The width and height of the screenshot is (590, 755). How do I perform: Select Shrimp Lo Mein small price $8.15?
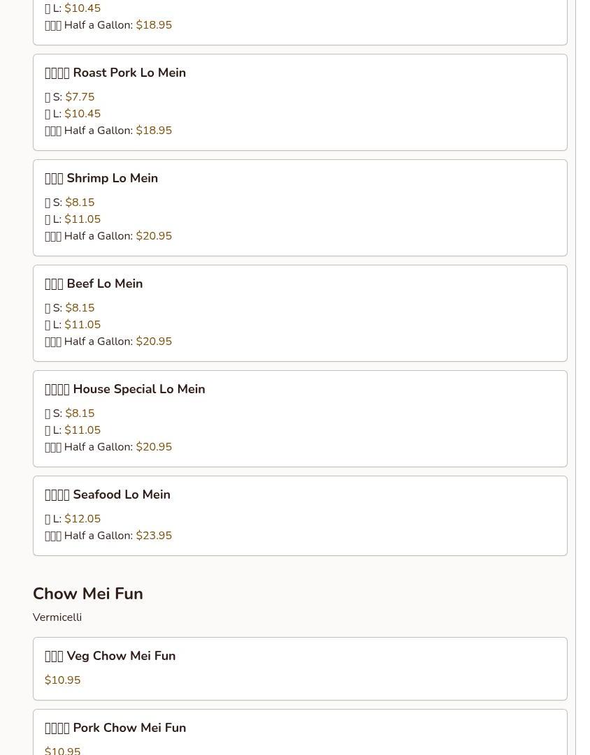tap(69, 203)
